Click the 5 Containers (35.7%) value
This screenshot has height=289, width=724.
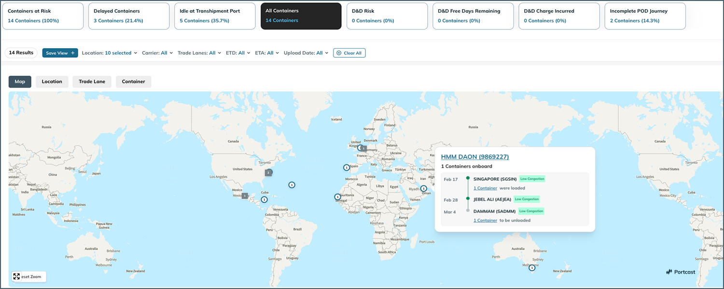[205, 21]
